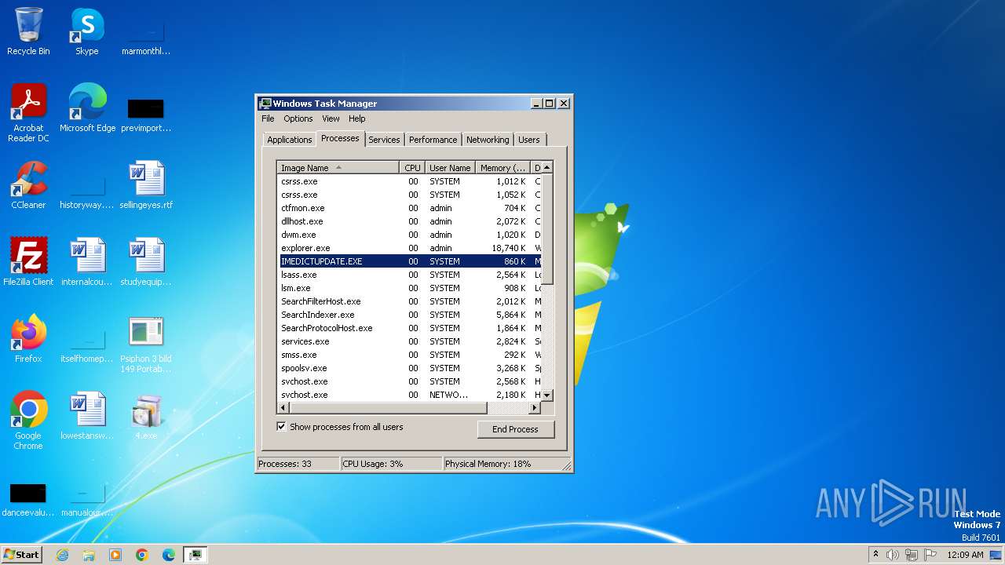Sort processes by User Name column

(450, 168)
